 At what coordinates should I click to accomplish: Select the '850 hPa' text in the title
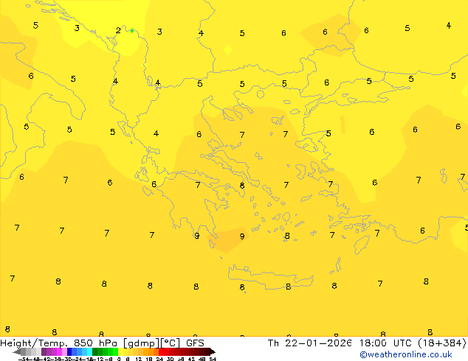[95, 343]
